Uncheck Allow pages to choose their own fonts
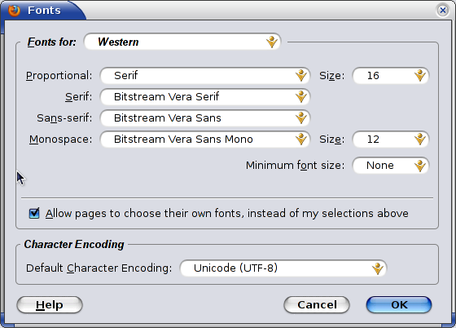Screen dimensions: 456x328 point(34,213)
